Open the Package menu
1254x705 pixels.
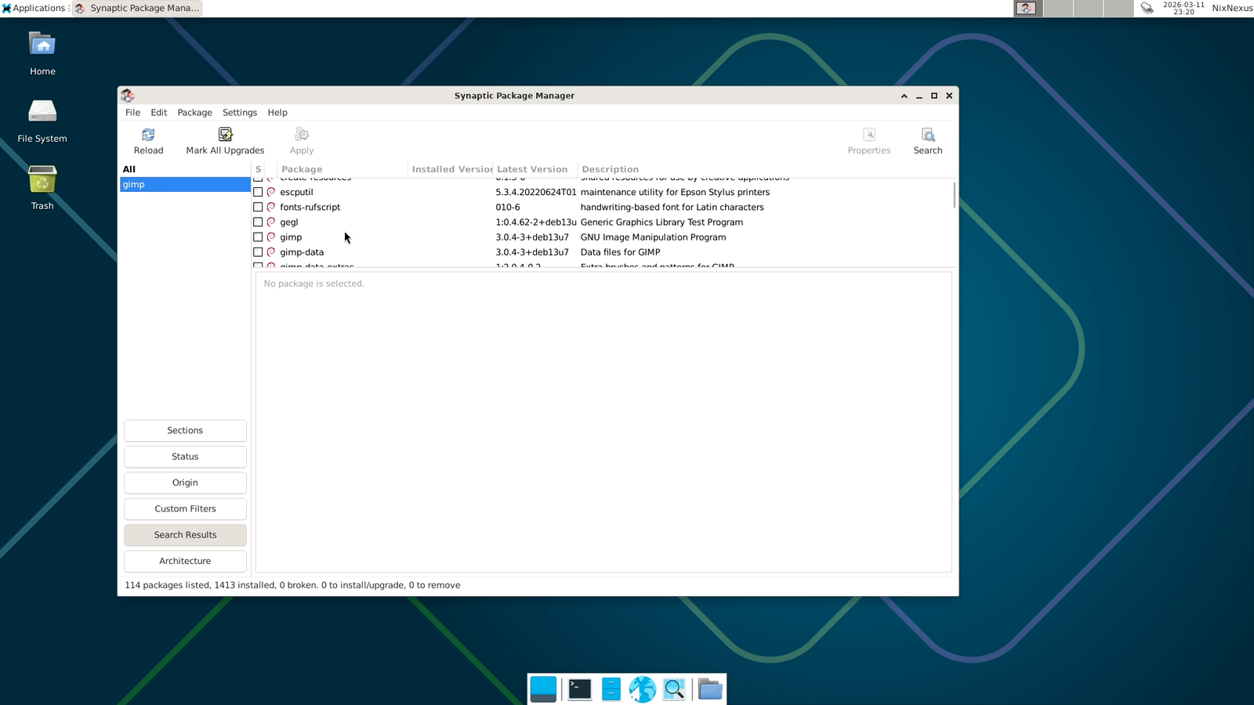click(194, 112)
